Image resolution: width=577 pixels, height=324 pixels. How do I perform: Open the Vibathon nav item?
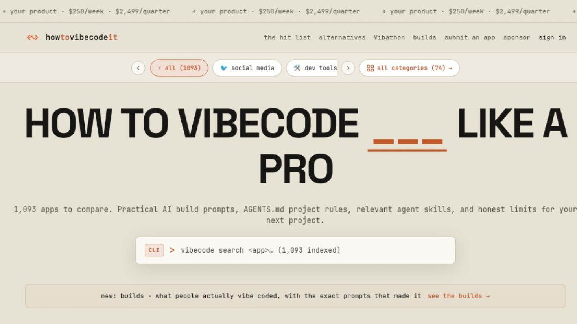coord(389,37)
